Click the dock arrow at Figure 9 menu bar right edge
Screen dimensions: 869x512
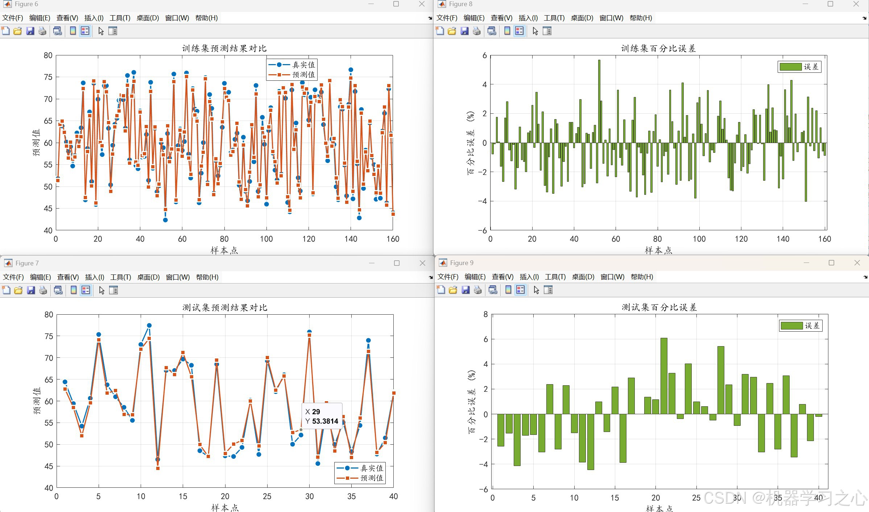[865, 277]
